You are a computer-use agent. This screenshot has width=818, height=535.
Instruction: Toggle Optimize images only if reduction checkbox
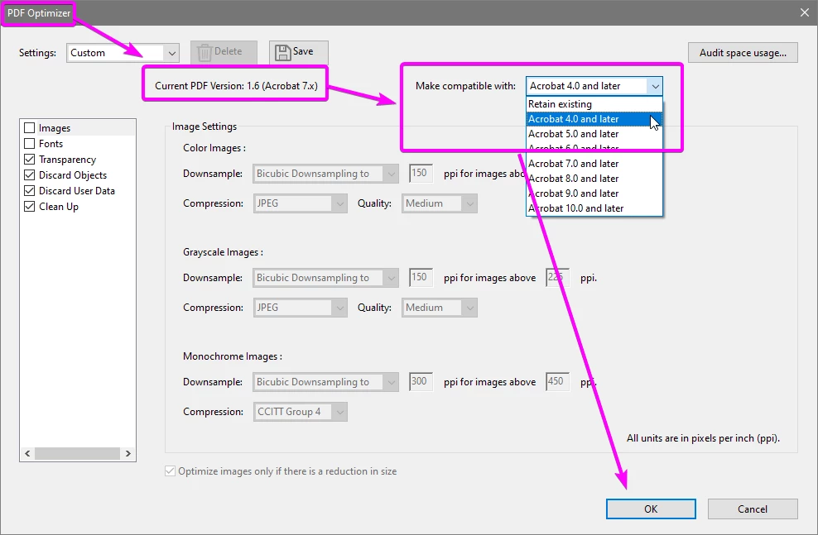tap(170, 471)
